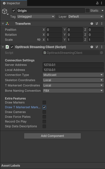This screenshot has height=169, width=105.
Task: Open Optitrack script presets icon
Action: 97,47
